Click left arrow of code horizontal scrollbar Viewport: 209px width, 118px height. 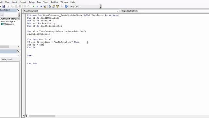click(x=29, y=116)
